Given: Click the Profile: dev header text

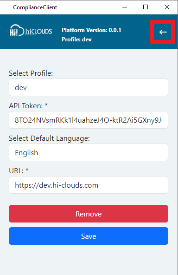Looking at the screenshot, I should 76,39.
